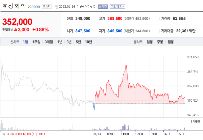Click the 01/13 date axis label
The image size is (203, 140).
[5, 134]
